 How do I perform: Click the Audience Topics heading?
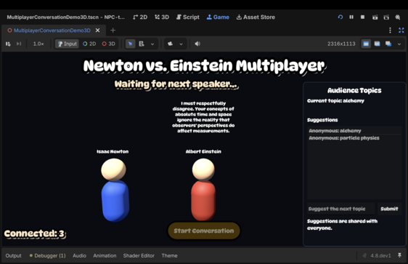354,90
